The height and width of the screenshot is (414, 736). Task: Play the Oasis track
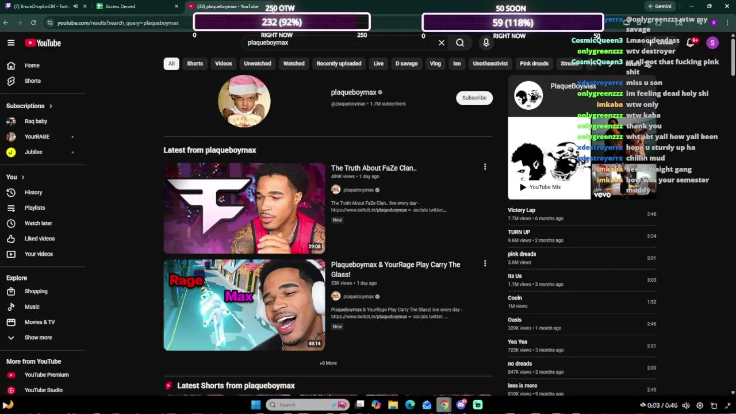tap(582, 324)
